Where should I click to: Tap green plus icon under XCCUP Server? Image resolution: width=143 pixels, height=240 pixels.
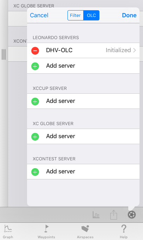pos(35,101)
